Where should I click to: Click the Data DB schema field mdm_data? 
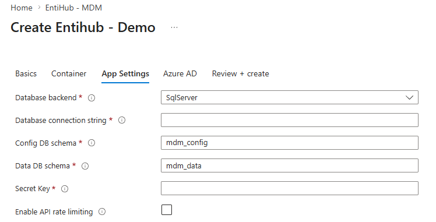coord(290,165)
